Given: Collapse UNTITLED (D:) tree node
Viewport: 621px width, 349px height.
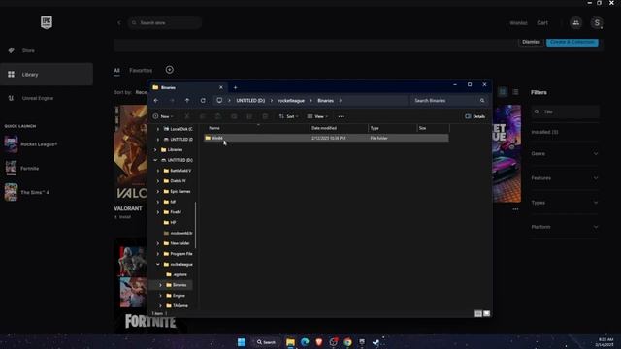Looking at the screenshot, I should (x=155, y=160).
